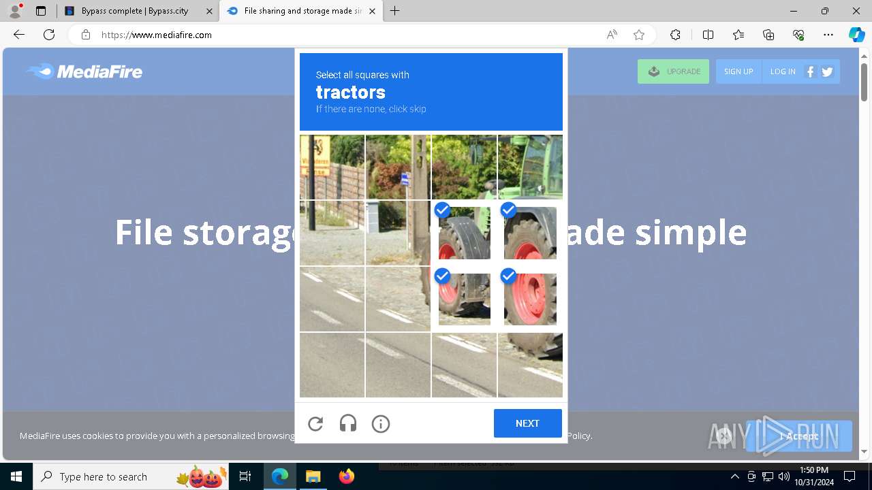872x490 pixels.
Task: Add page to favorites with star icon
Action: point(639,35)
